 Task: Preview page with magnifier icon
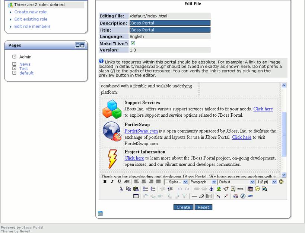264,189
